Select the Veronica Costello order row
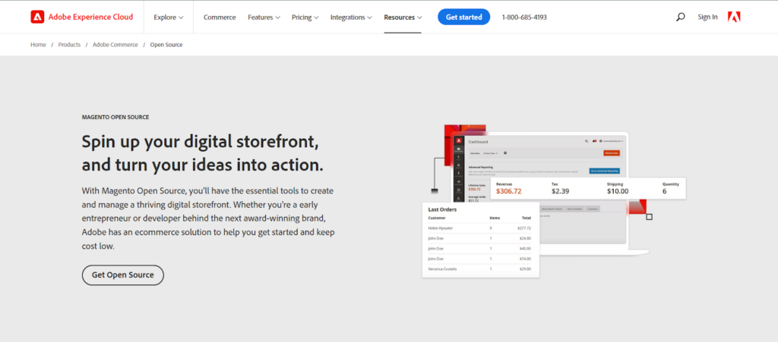 (479, 268)
